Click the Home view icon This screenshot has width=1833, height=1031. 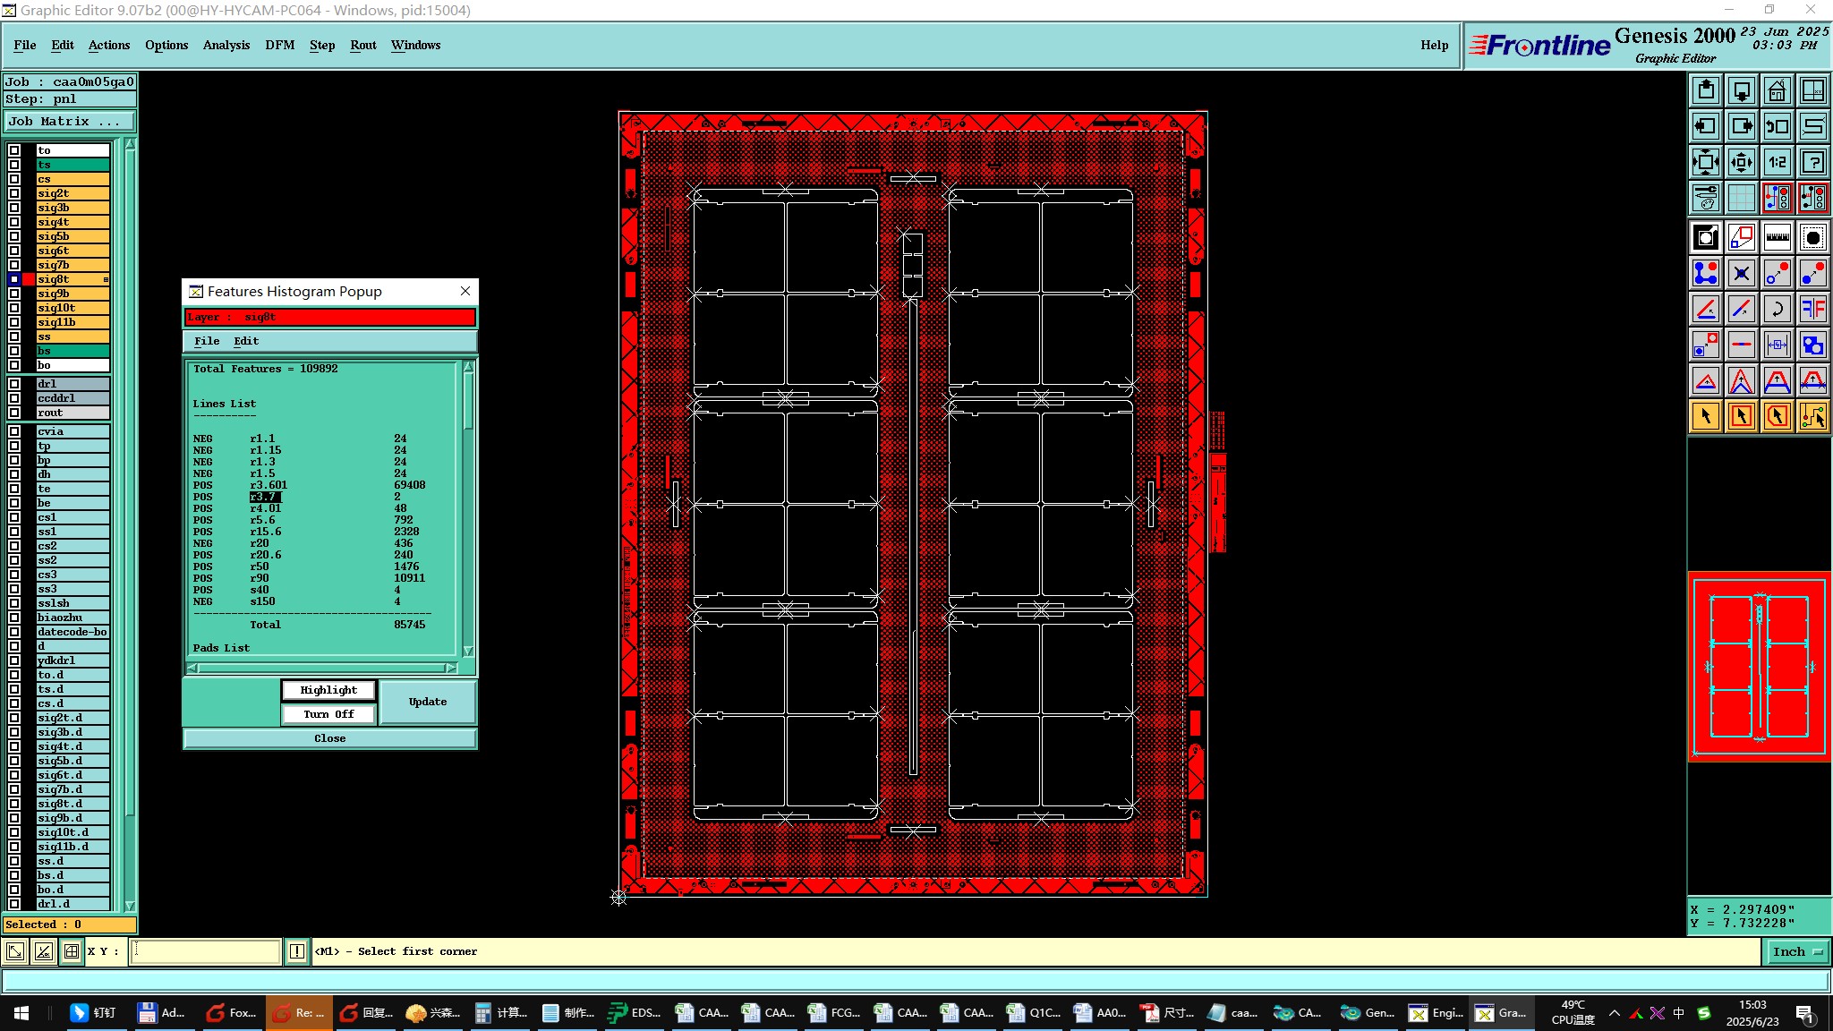1777,90
